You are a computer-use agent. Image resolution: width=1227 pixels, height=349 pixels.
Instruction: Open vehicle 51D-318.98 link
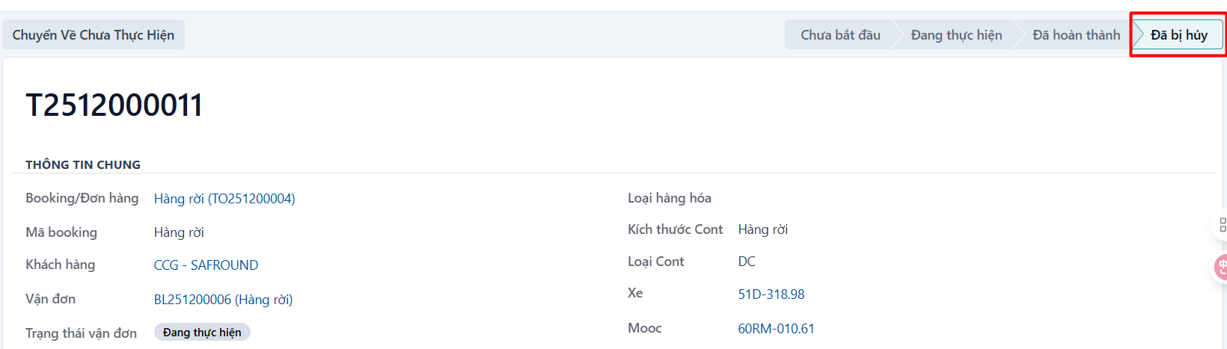[x=771, y=294]
